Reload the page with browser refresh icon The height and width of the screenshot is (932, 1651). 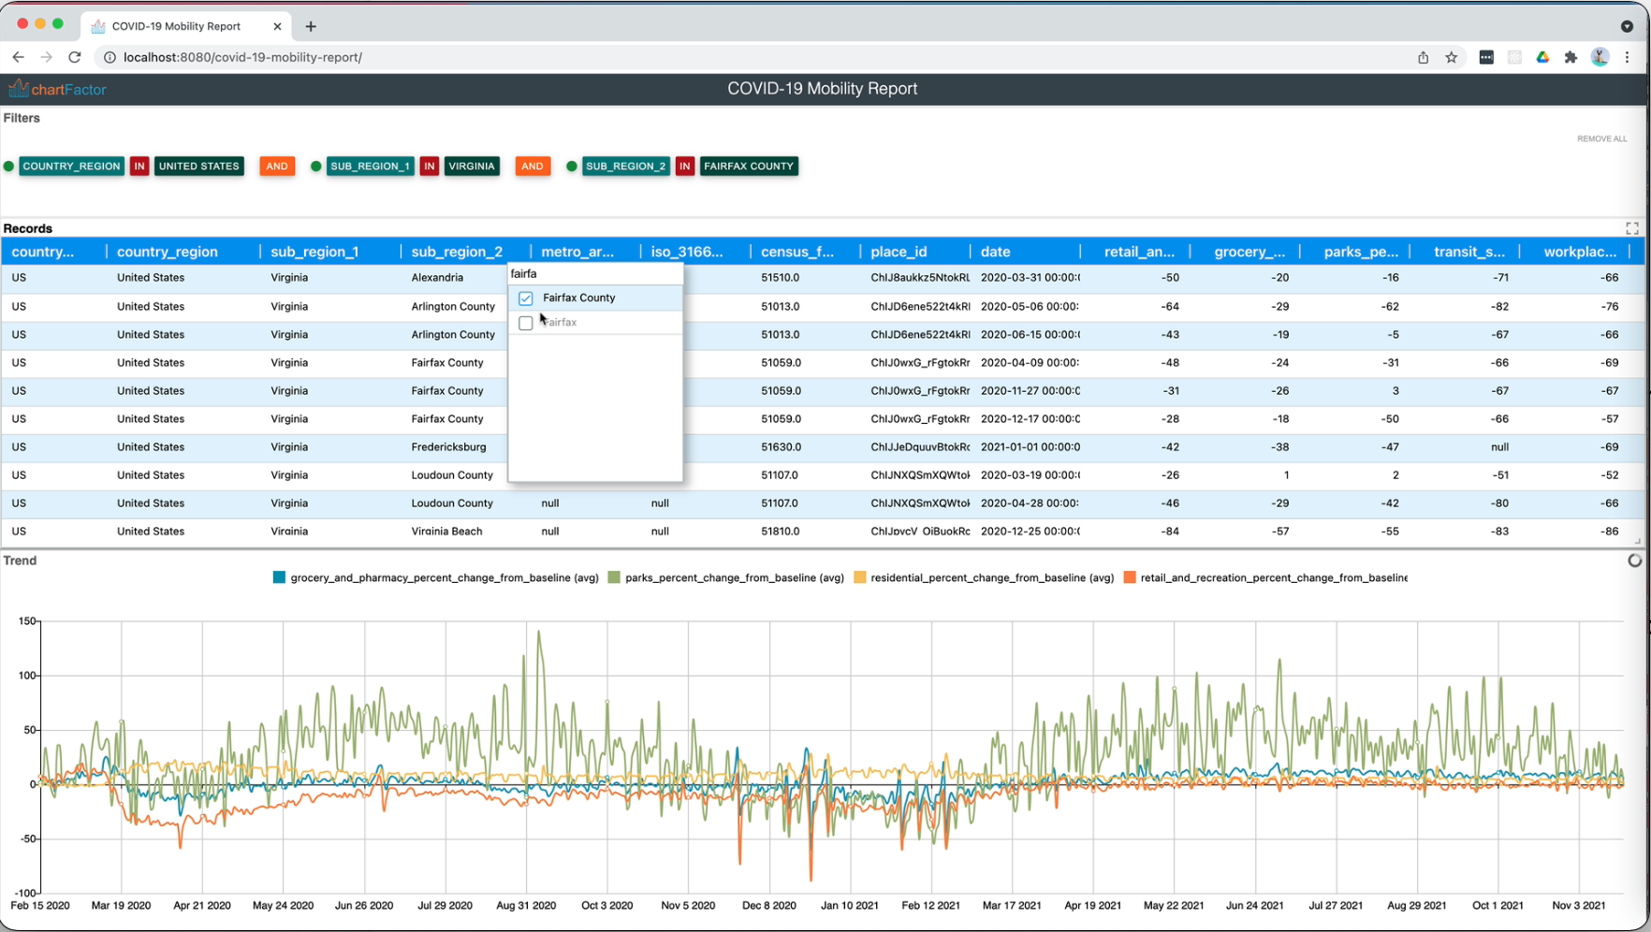75,57
